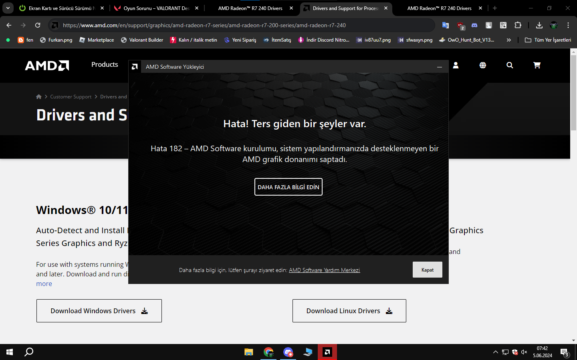
Task: Open the language globe selector
Action: [x=483, y=65]
